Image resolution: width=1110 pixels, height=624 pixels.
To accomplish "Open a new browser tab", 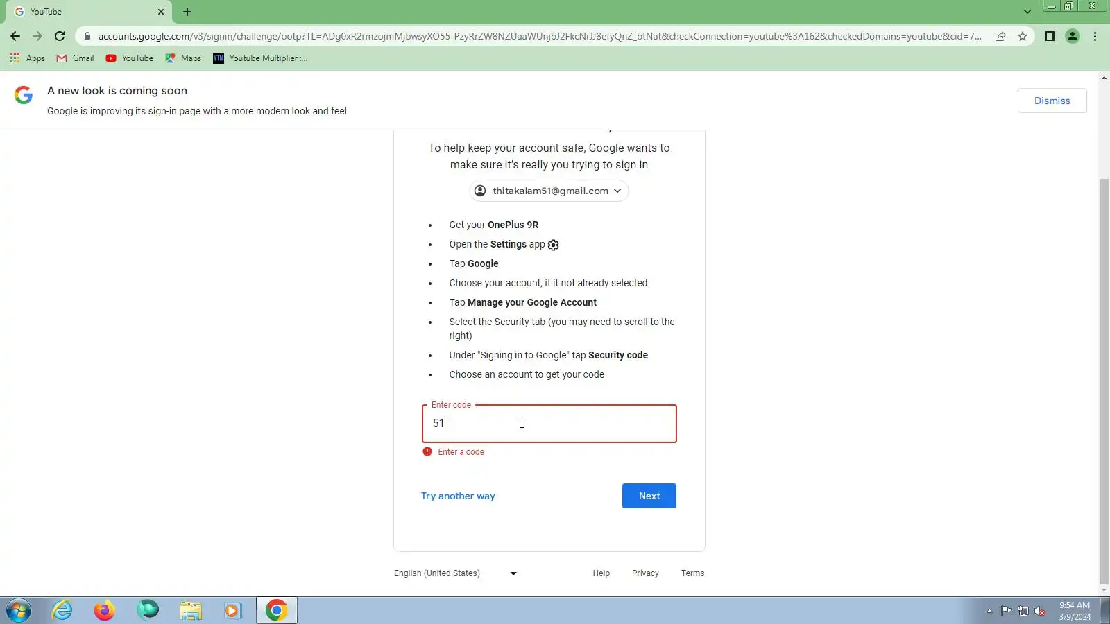I will point(187,12).
